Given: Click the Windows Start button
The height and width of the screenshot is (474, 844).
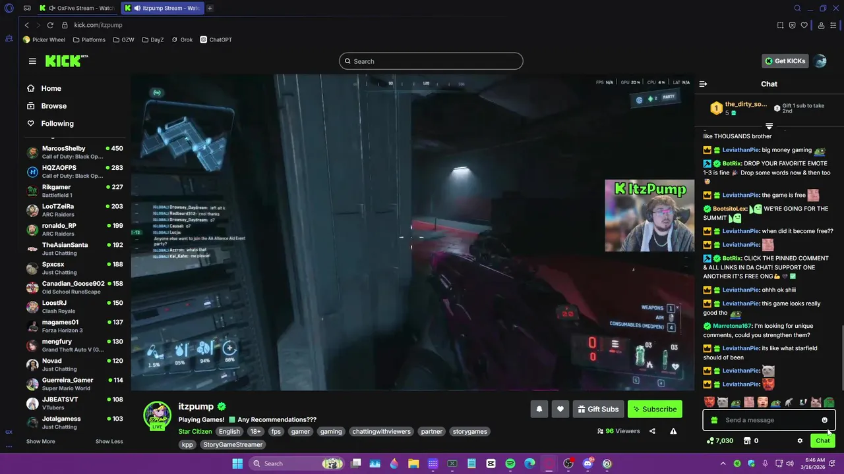Looking at the screenshot, I should 237,463.
